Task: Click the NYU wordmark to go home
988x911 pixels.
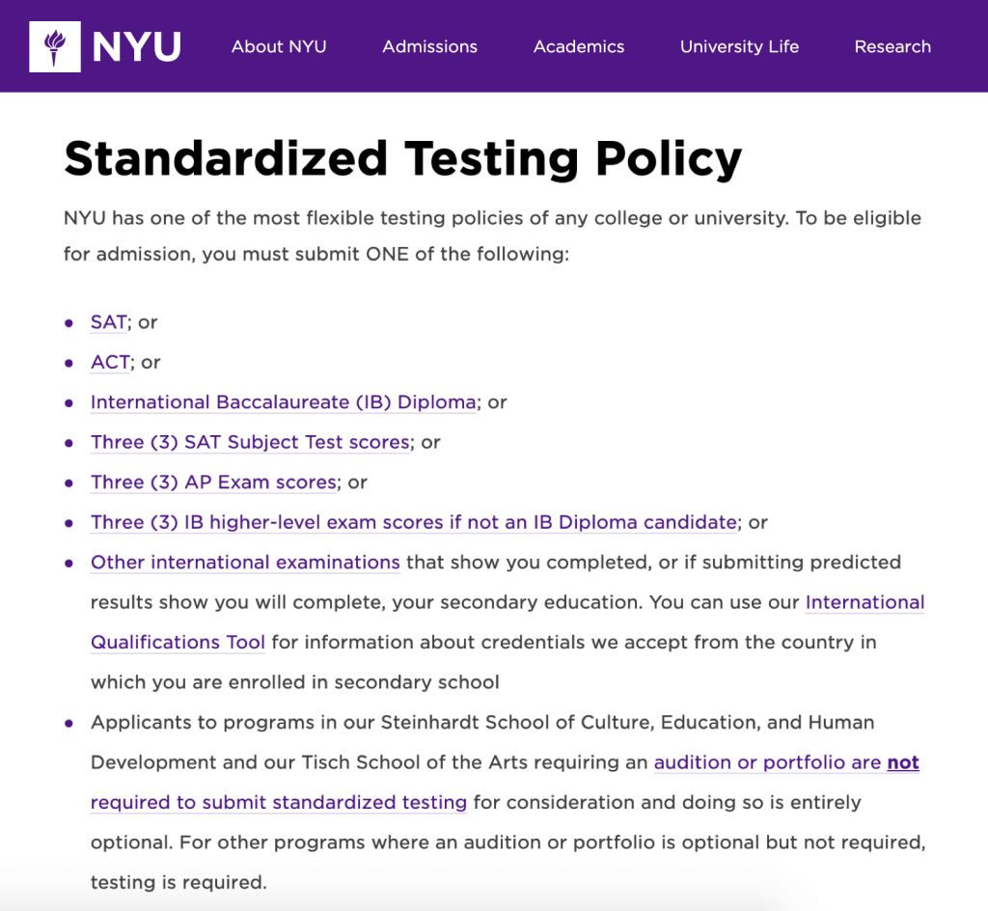Action: coord(137,45)
